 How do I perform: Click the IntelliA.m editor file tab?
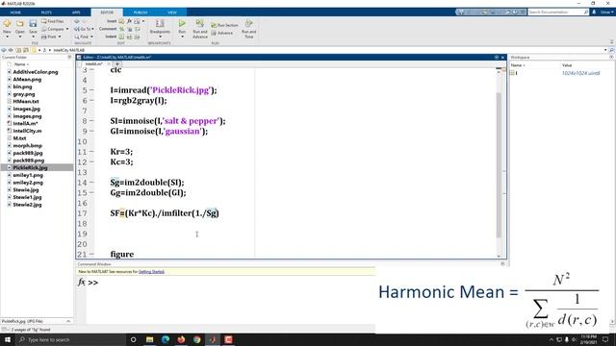94,64
